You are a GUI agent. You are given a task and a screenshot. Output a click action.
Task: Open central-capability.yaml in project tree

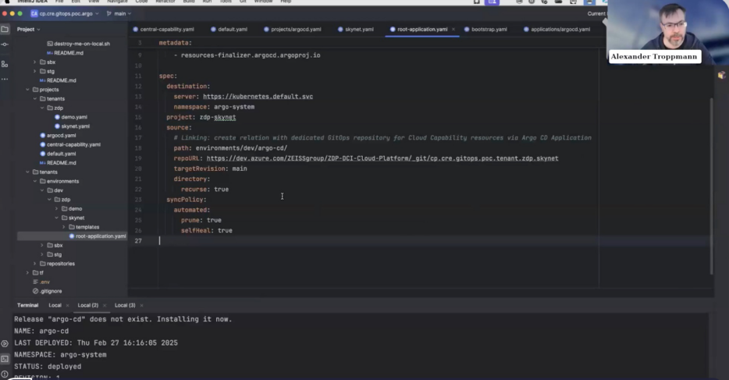coord(73,144)
